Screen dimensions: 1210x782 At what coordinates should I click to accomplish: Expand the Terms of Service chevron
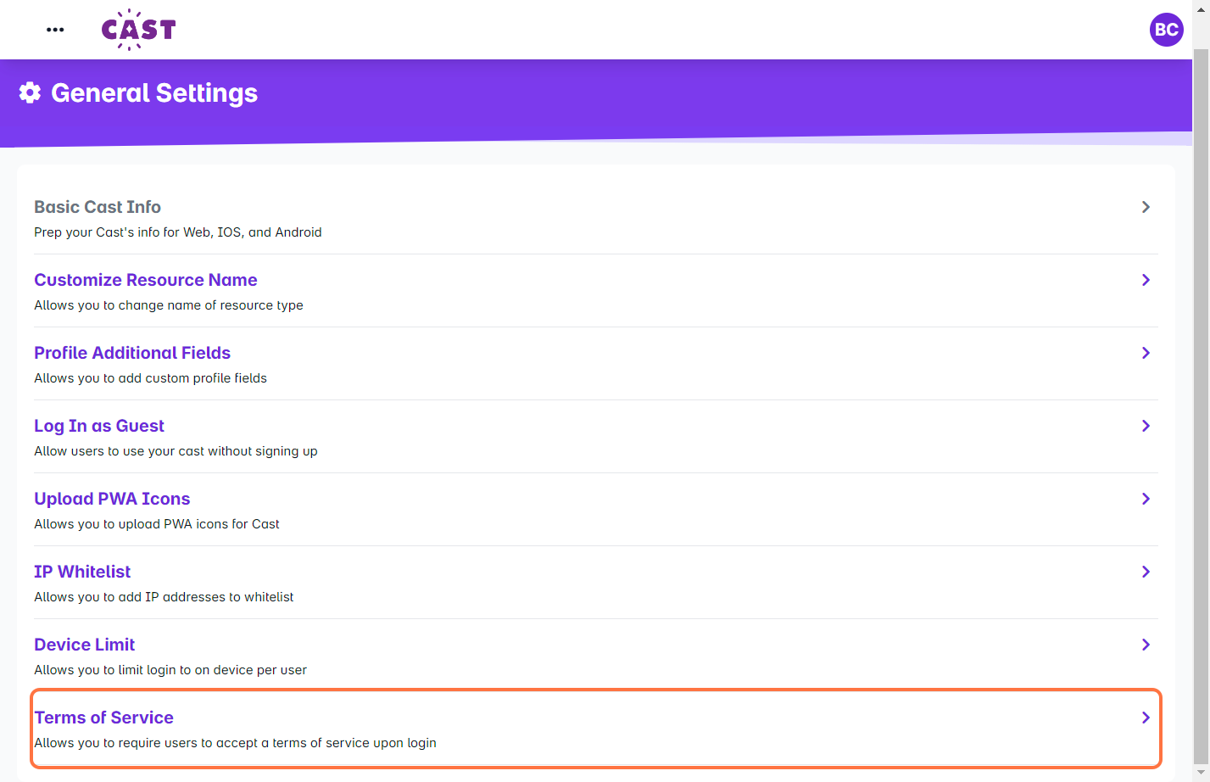click(x=1146, y=718)
